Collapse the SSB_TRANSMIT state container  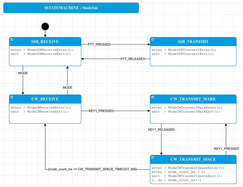pos(153,40)
